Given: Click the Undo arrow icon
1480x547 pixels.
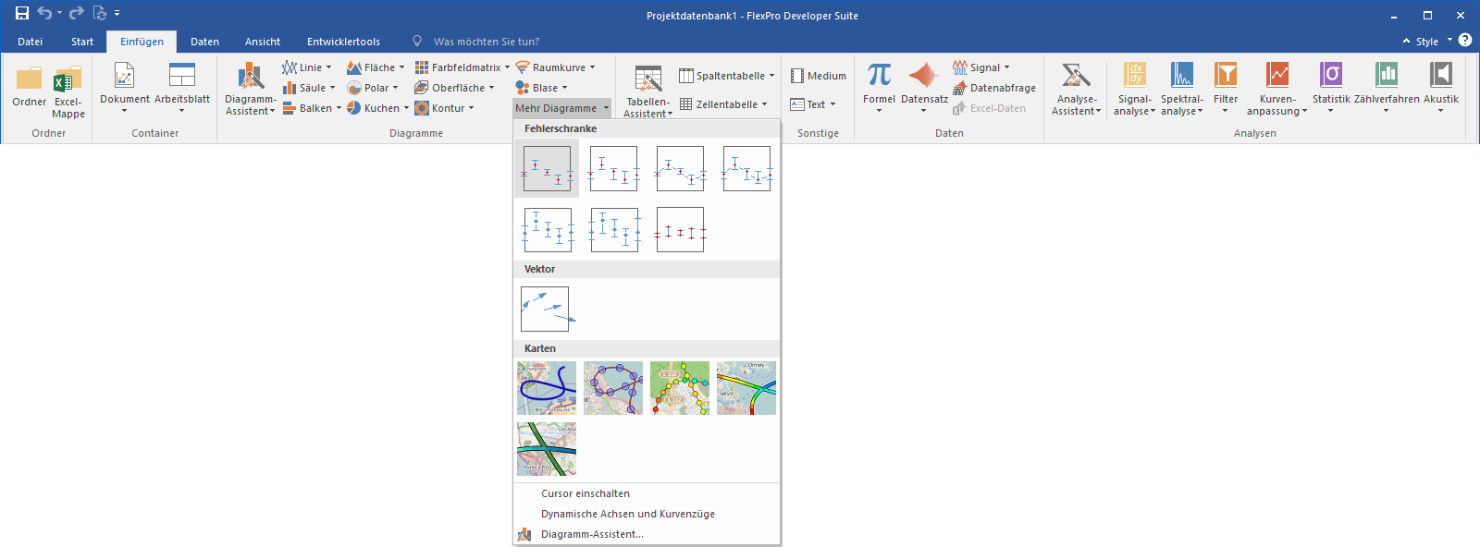Looking at the screenshot, I should click(x=44, y=13).
